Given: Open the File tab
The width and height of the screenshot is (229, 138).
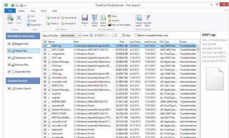Looking at the screenshot, I should 10,11.
